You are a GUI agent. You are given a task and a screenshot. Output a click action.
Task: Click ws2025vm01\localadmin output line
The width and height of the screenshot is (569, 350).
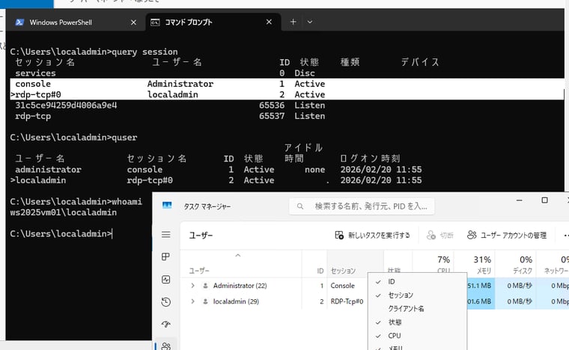click(64, 212)
